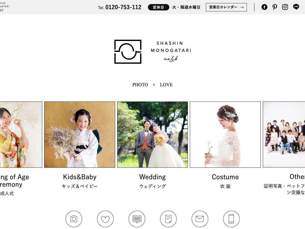Open the Instagram icon link
This screenshot has width=305, height=229.
click(x=285, y=7)
